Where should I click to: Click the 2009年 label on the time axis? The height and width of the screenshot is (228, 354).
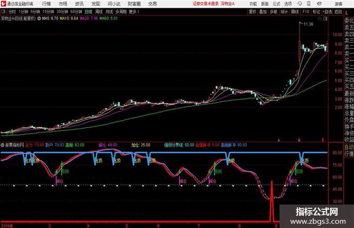point(7,226)
